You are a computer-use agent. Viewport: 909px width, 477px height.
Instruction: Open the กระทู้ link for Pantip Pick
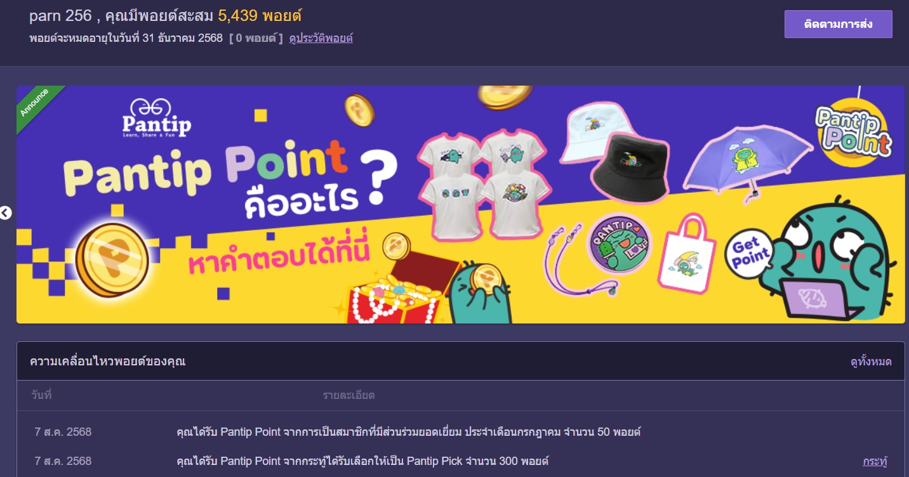point(875,461)
